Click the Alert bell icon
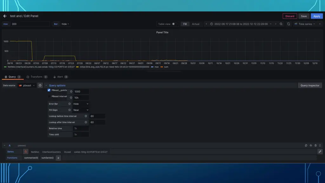 (55, 77)
